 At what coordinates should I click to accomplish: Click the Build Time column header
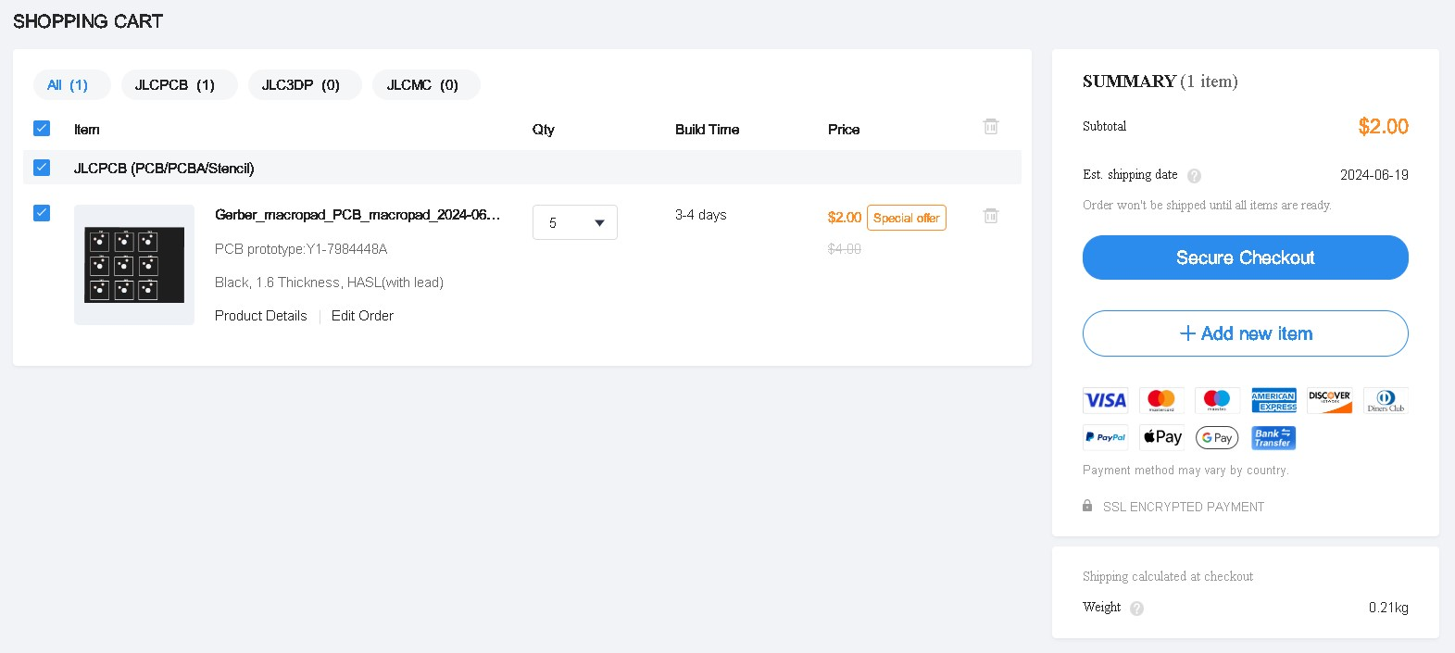click(708, 130)
